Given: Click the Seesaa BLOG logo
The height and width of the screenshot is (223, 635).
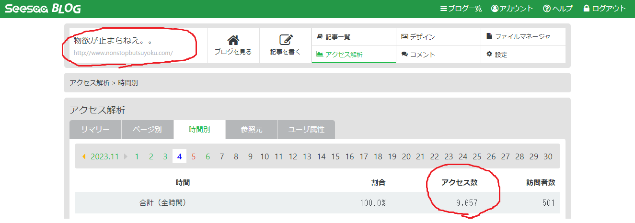Looking at the screenshot, I should (43, 9).
